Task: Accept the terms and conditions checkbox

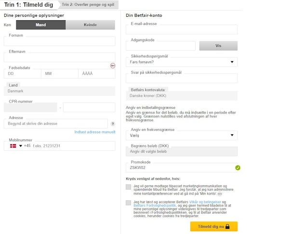Action: point(128,203)
